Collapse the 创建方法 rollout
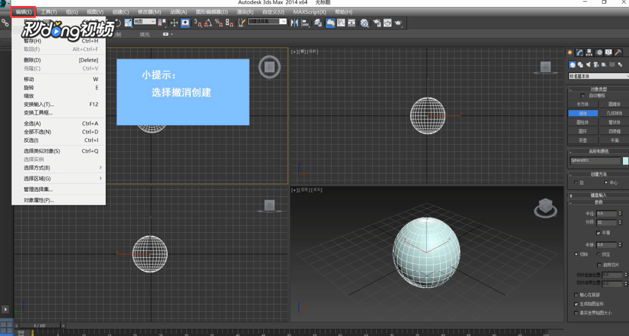The width and height of the screenshot is (629, 336). click(x=598, y=174)
